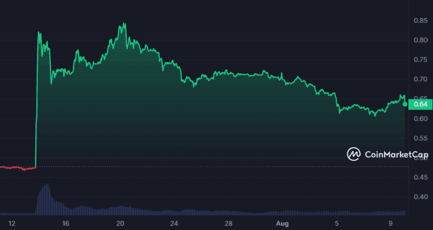Click the date label 9

click(391, 223)
